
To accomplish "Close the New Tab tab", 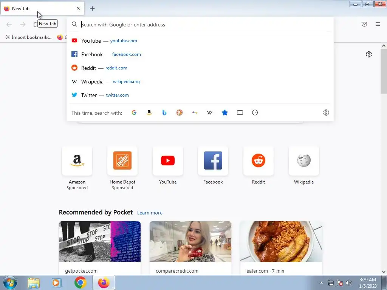I will (78, 8).
